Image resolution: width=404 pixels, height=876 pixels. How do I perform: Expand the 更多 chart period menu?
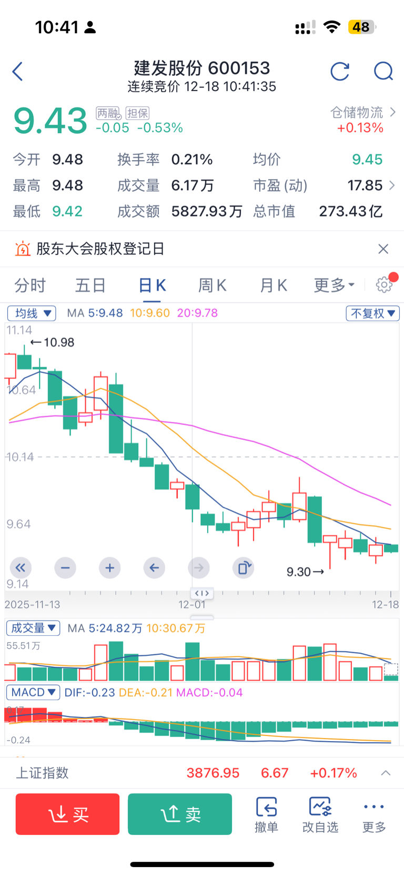(334, 286)
